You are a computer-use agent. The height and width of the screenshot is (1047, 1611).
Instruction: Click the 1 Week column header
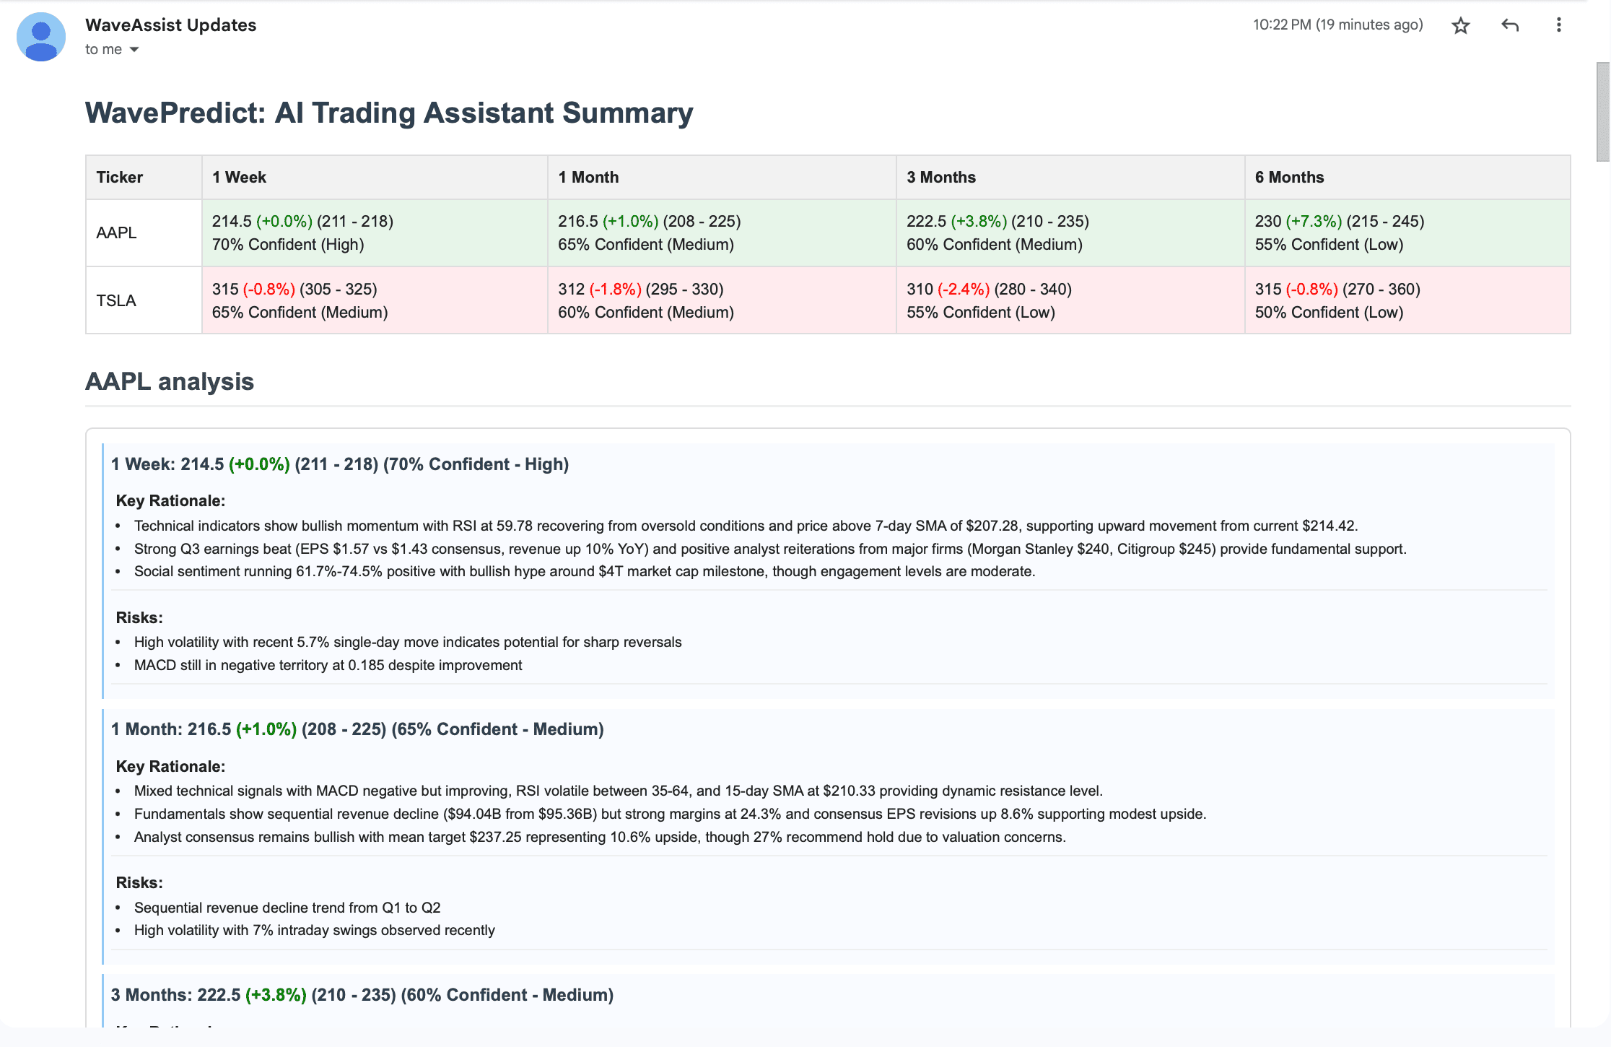click(x=375, y=178)
